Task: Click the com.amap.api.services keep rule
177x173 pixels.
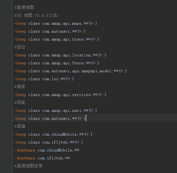Action: coord(60,95)
